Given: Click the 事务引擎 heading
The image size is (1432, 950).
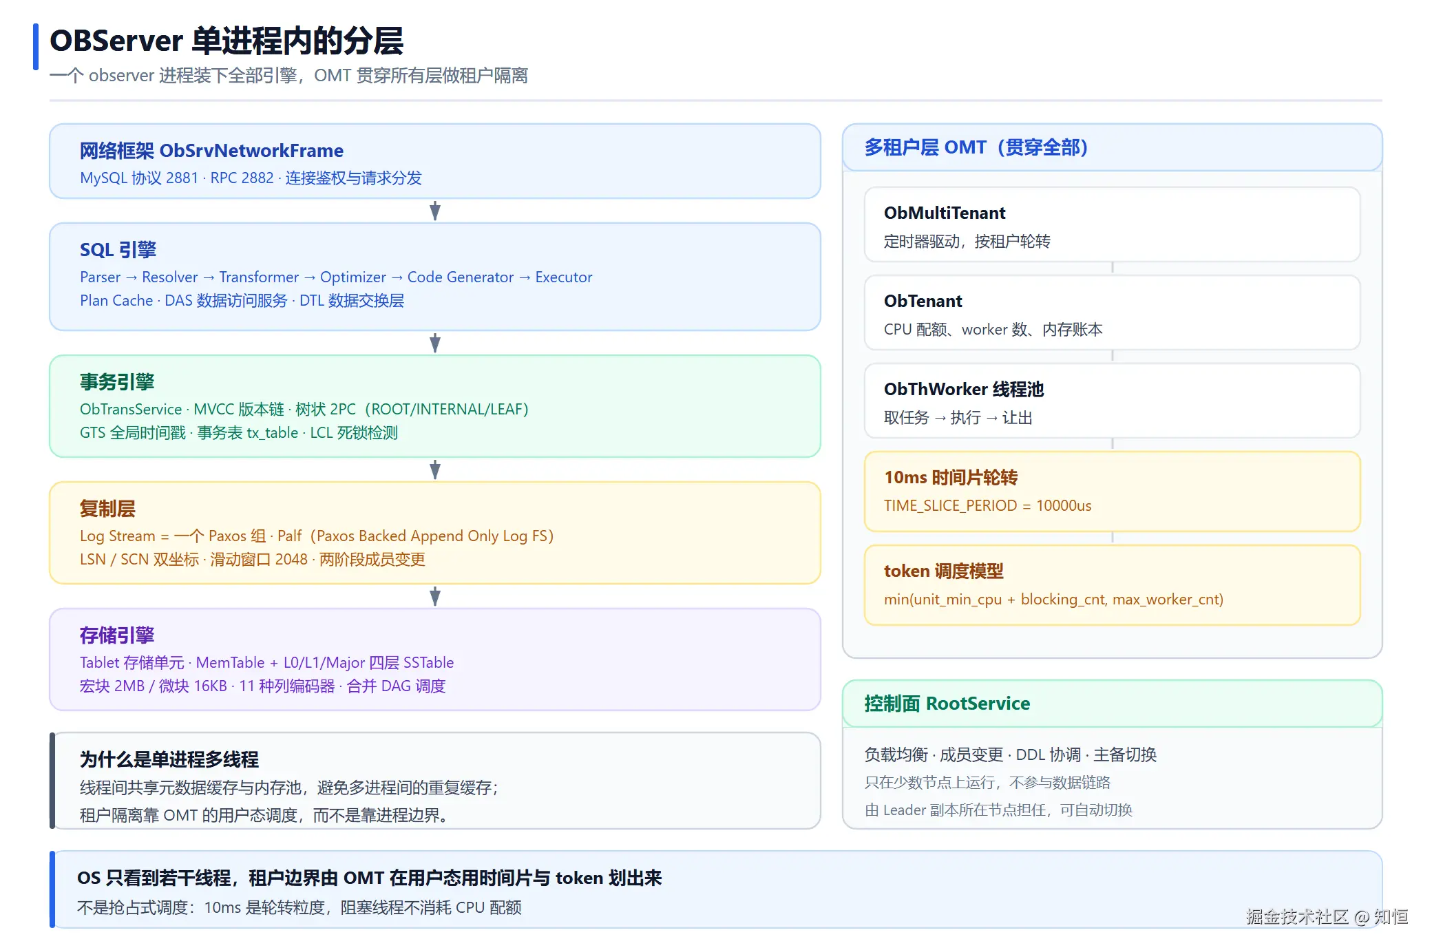Looking at the screenshot, I should 117,382.
